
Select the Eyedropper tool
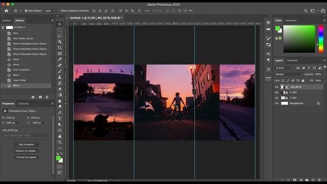coord(60,59)
